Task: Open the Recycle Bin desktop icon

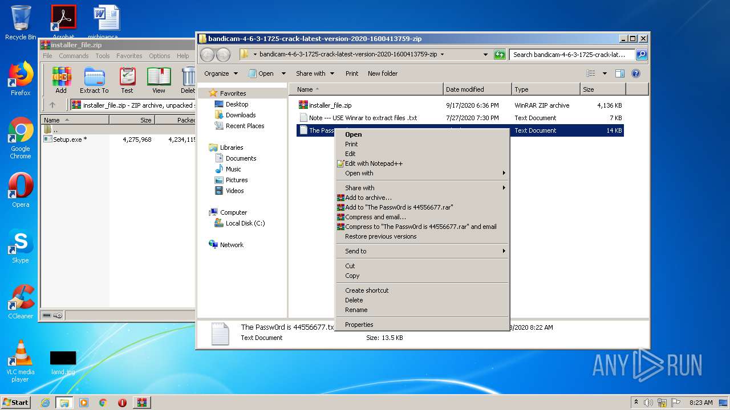Action: point(21,23)
